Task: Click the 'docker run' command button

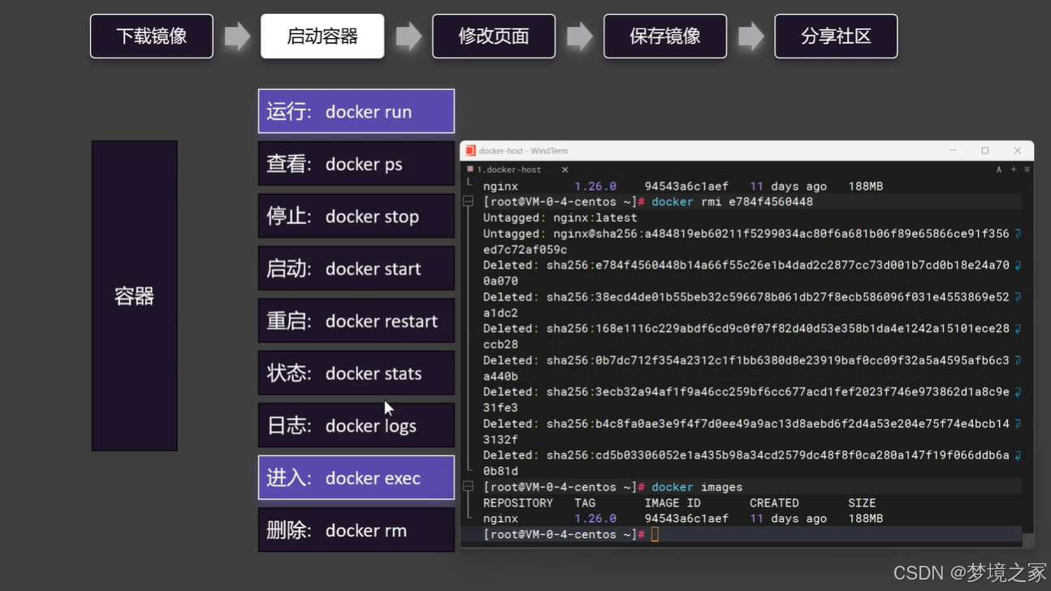Action: 356,111
